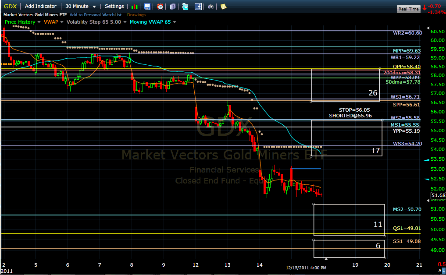Click Add to Personal WatchList link
Viewport: 446px width, 275px height.
[96, 15]
